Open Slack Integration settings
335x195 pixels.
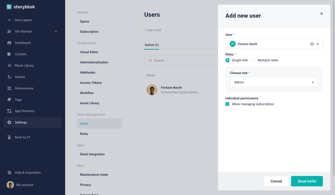point(92,154)
